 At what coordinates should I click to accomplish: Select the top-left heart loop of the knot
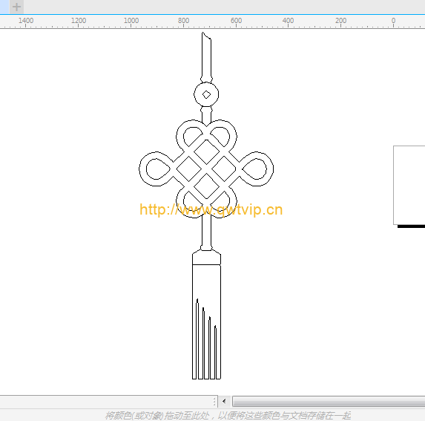191,136
